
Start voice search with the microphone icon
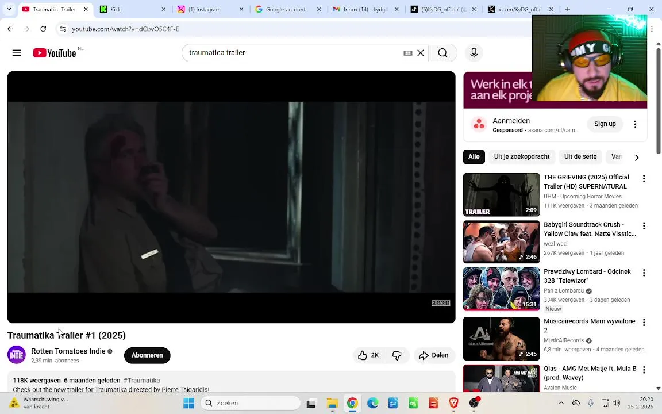coord(474,53)
